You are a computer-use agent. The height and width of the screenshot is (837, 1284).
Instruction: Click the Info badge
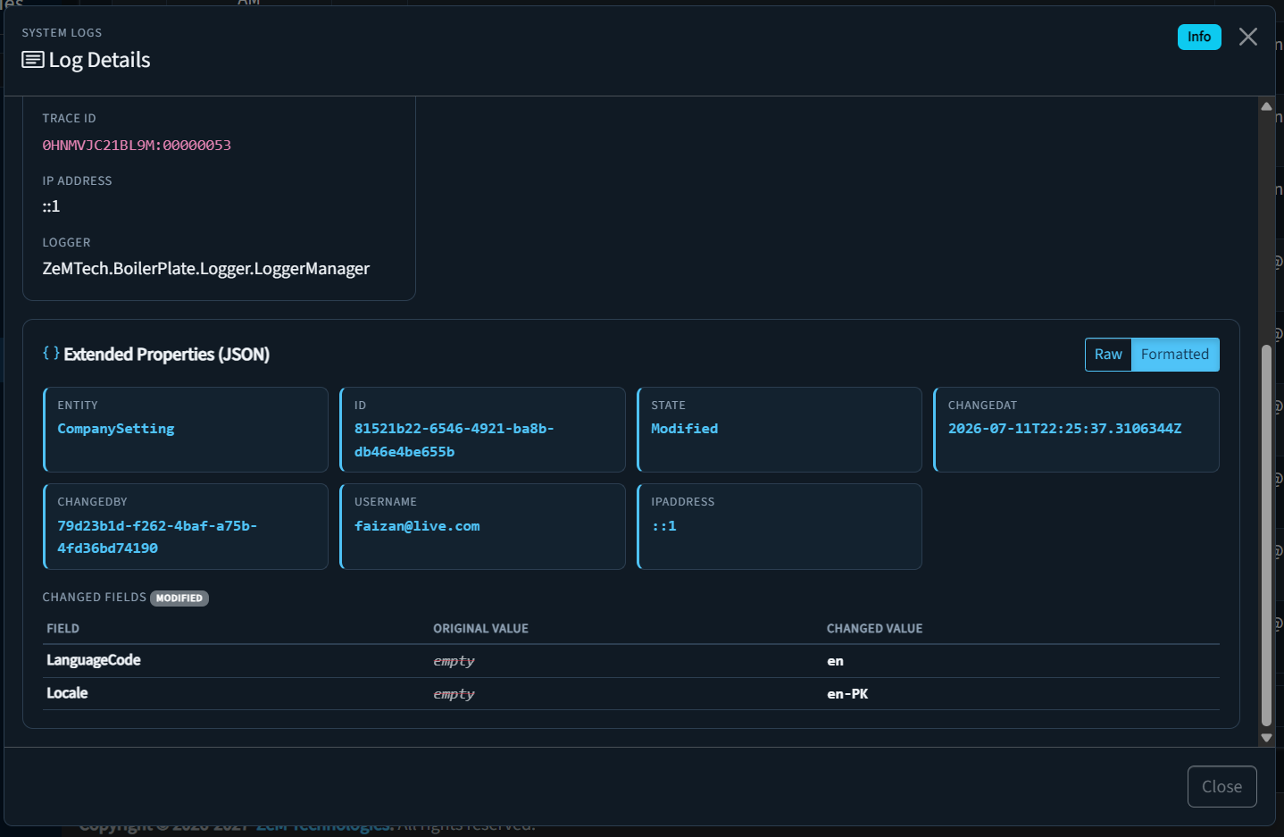click(x=1199, y=37)
